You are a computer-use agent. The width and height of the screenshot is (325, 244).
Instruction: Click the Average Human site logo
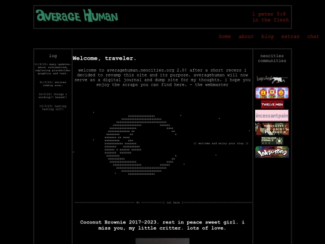pos(77,16)
